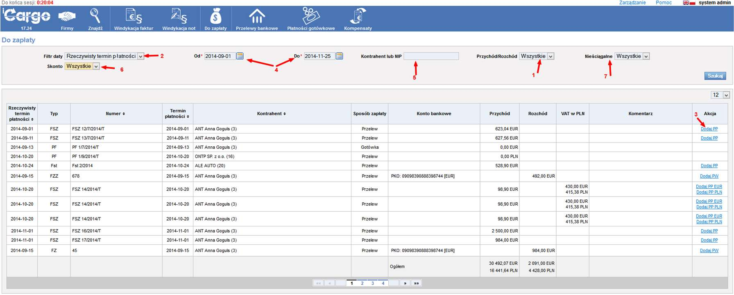734x295 pixels.
Task: Go to page 3 of results
Action: tap(372, 283)
